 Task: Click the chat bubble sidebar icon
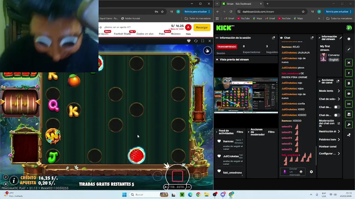point(349,94)
